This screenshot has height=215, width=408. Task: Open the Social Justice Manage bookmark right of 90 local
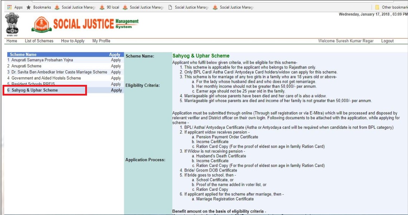click(x=144, y=7)
